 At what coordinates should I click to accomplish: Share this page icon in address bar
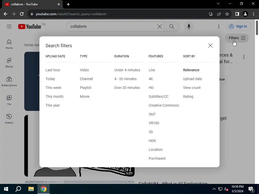point(219,14)
